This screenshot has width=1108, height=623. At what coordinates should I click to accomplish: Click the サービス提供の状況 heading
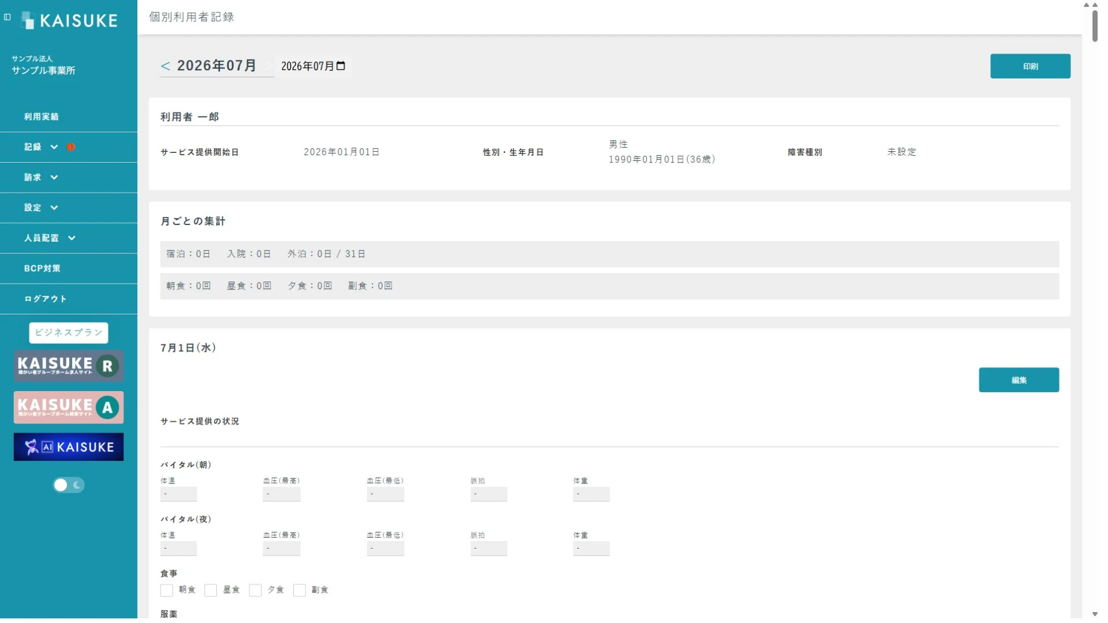pos(200,422)
